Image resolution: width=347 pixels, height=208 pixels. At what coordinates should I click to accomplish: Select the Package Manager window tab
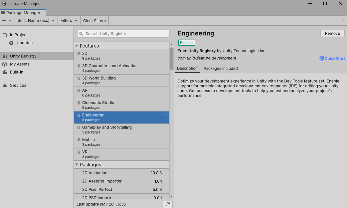point(23,13)
